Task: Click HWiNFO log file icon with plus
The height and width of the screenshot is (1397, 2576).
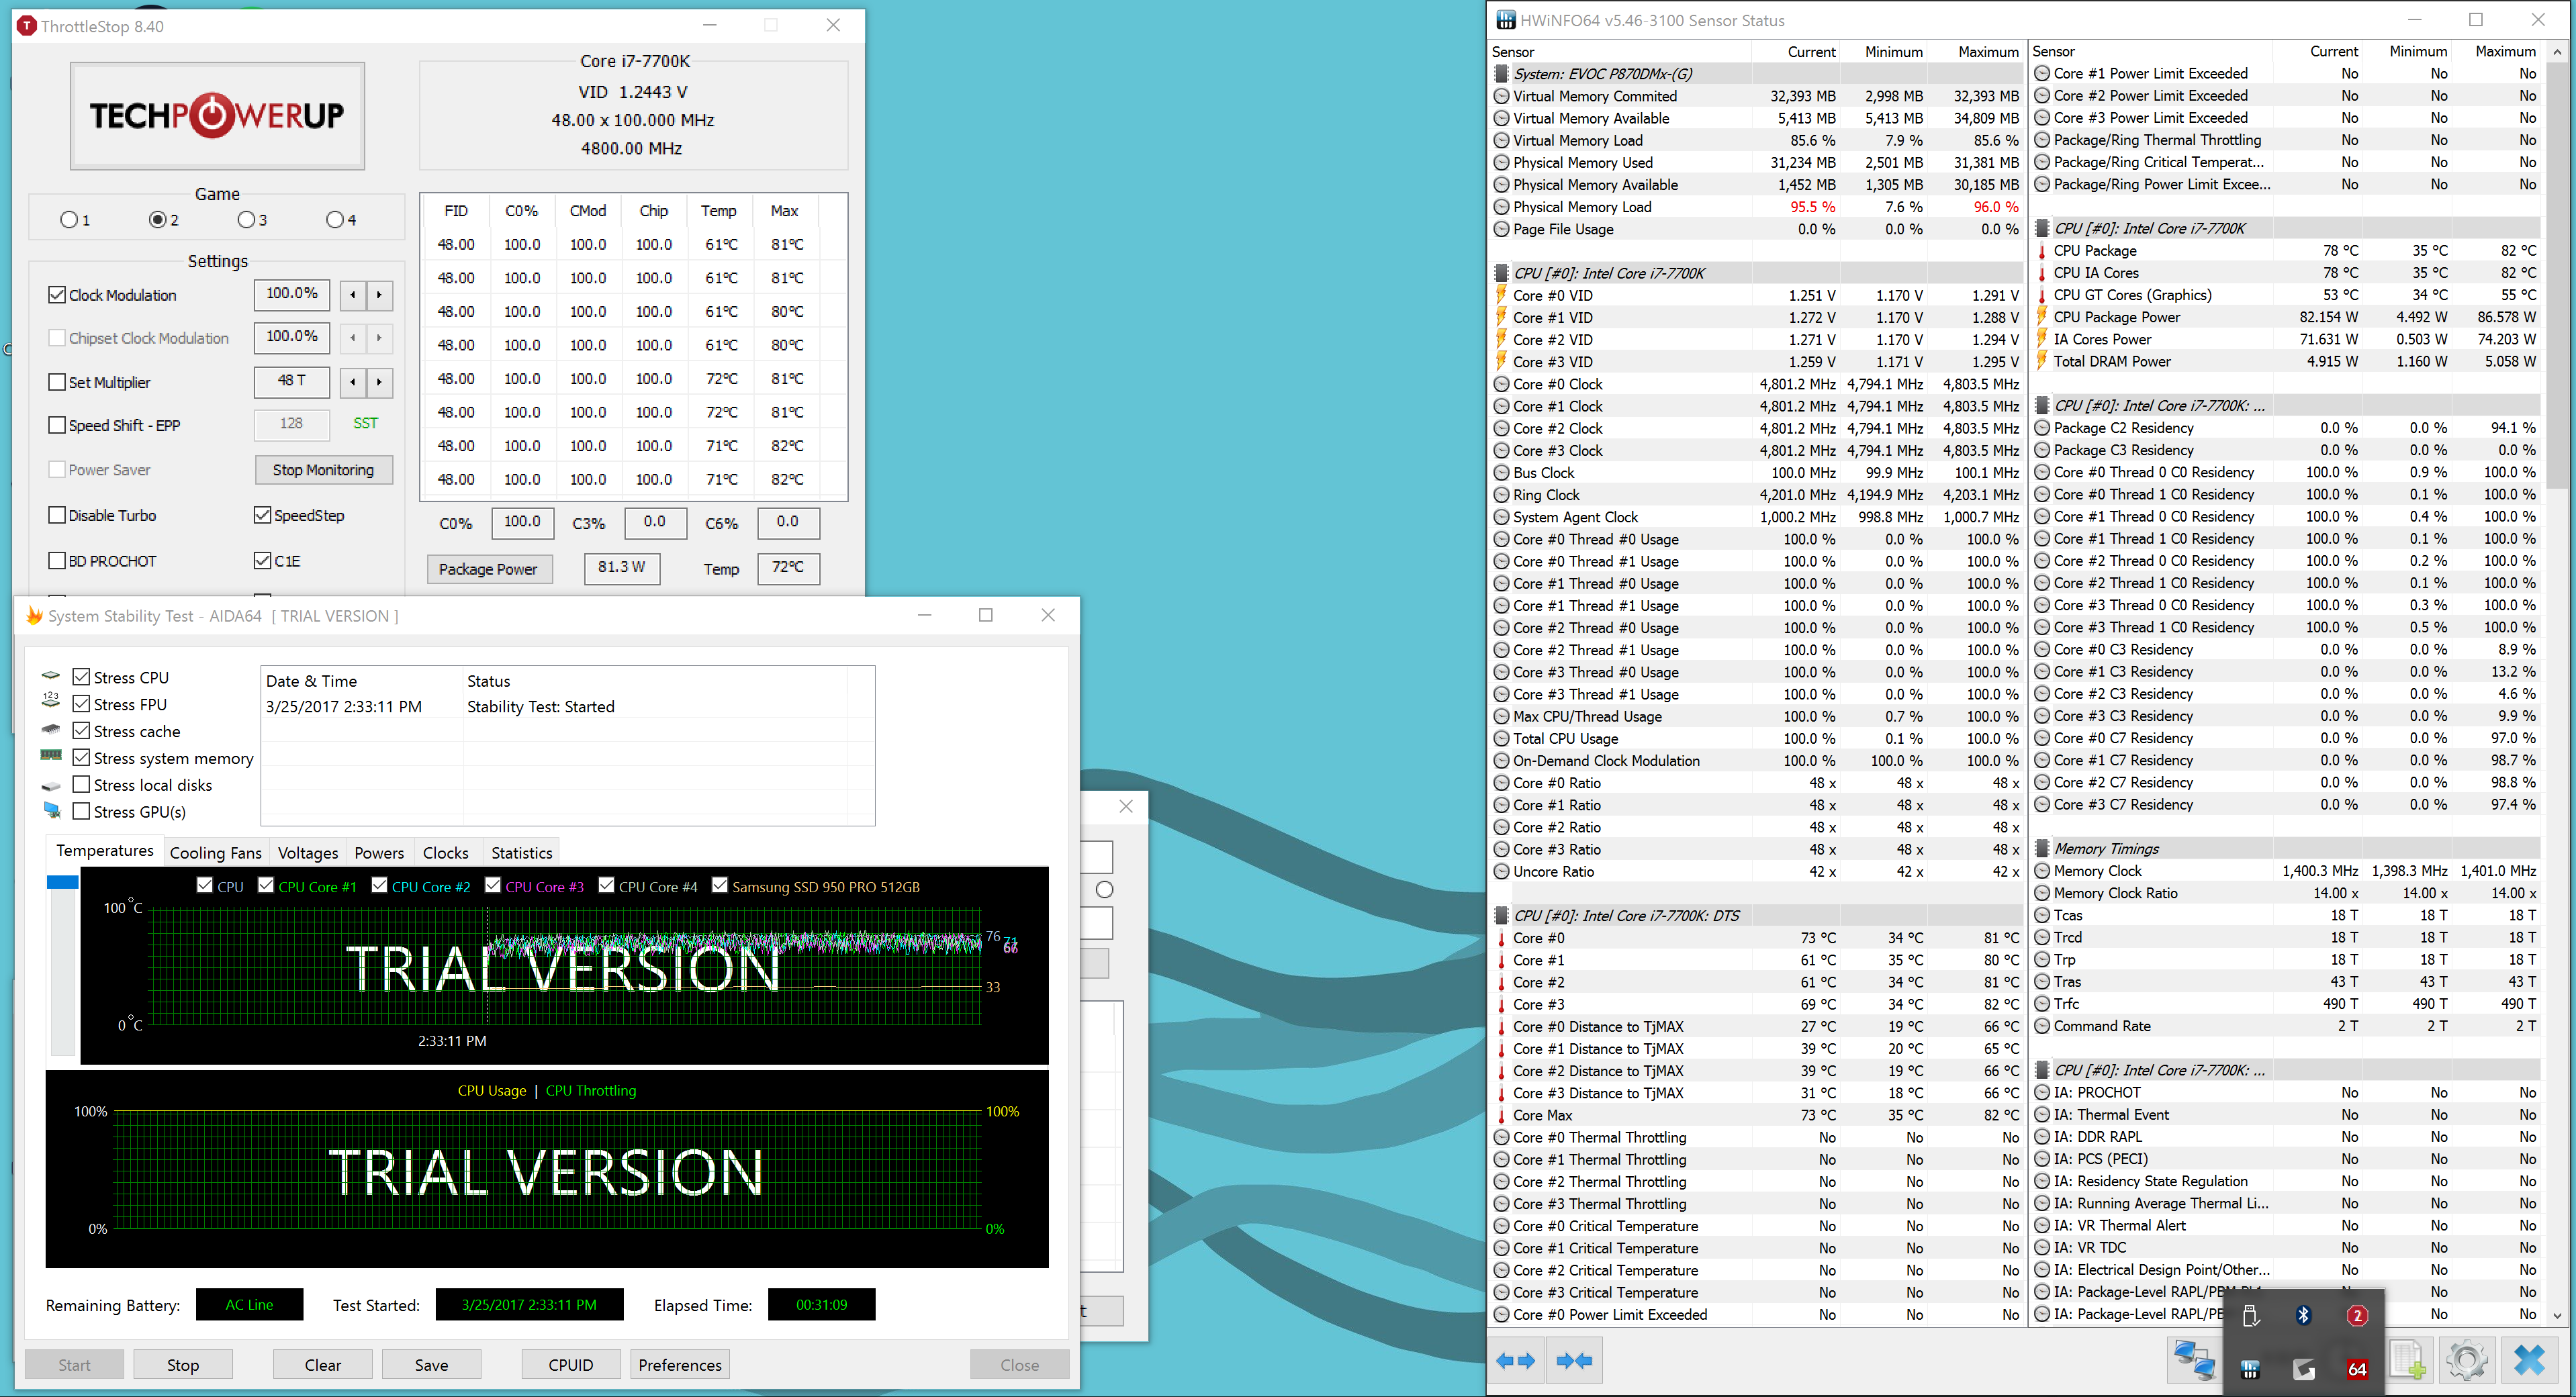Action: [x=2408, y=1361]
